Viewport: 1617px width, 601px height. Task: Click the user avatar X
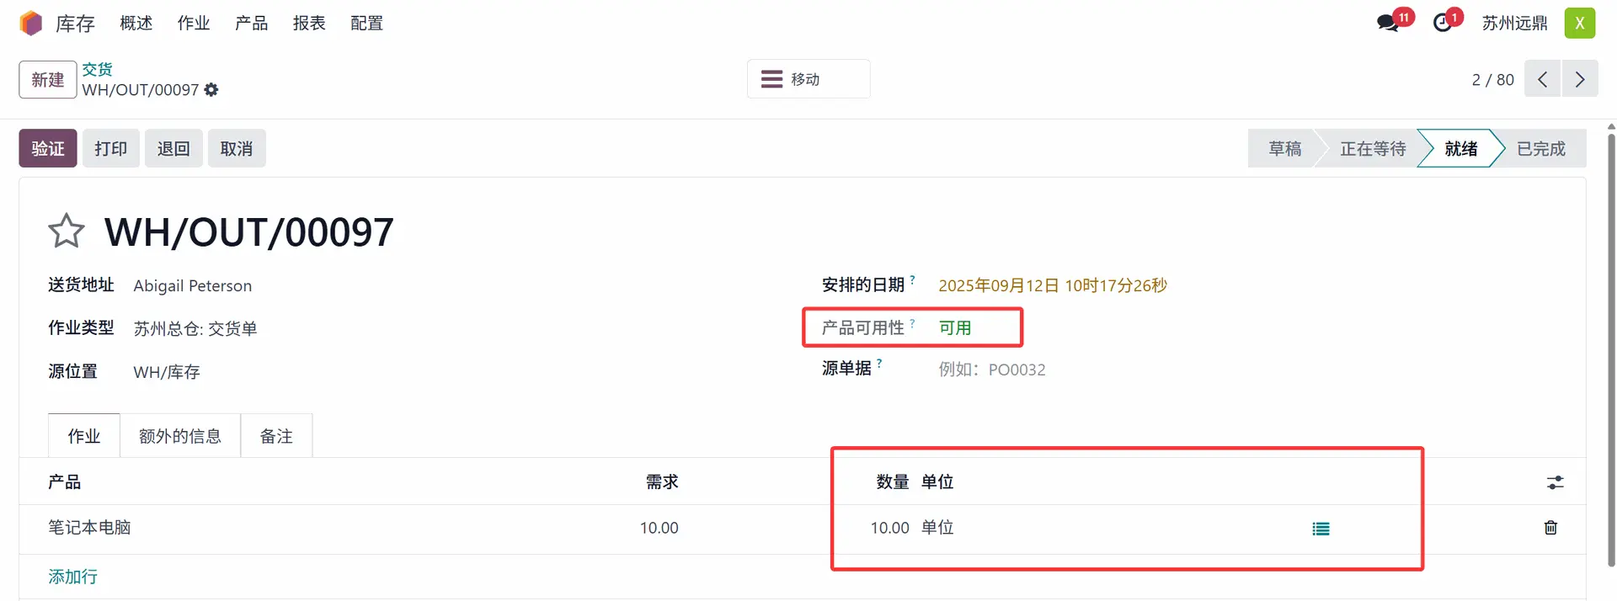pyautogui.click(x=1579, y=23)
